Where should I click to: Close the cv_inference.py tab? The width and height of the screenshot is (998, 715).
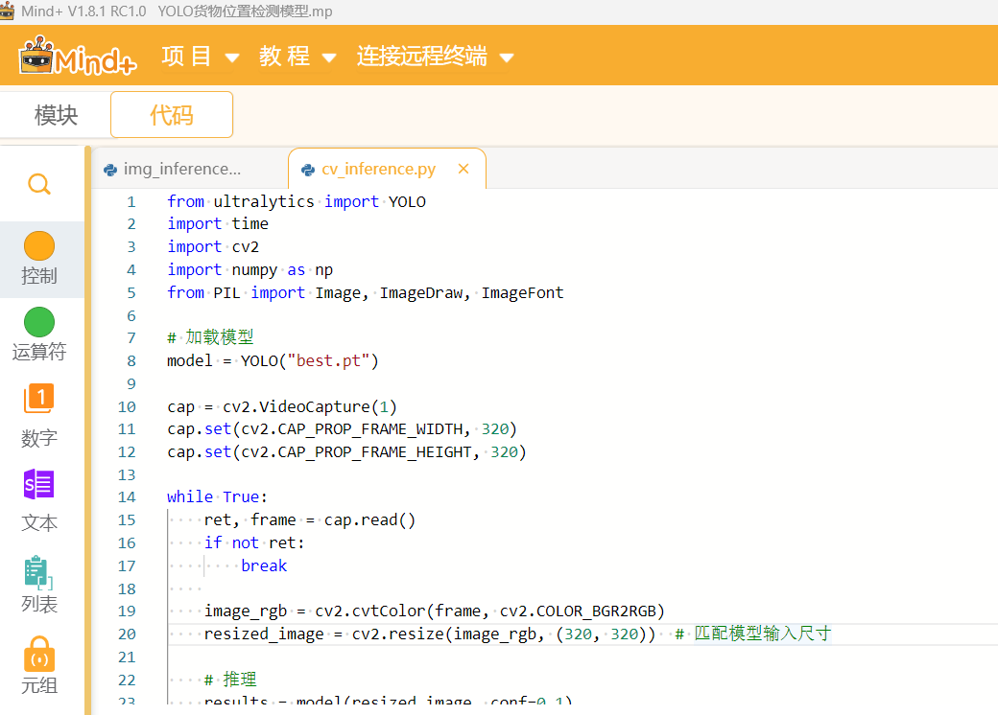click(463, 169)
